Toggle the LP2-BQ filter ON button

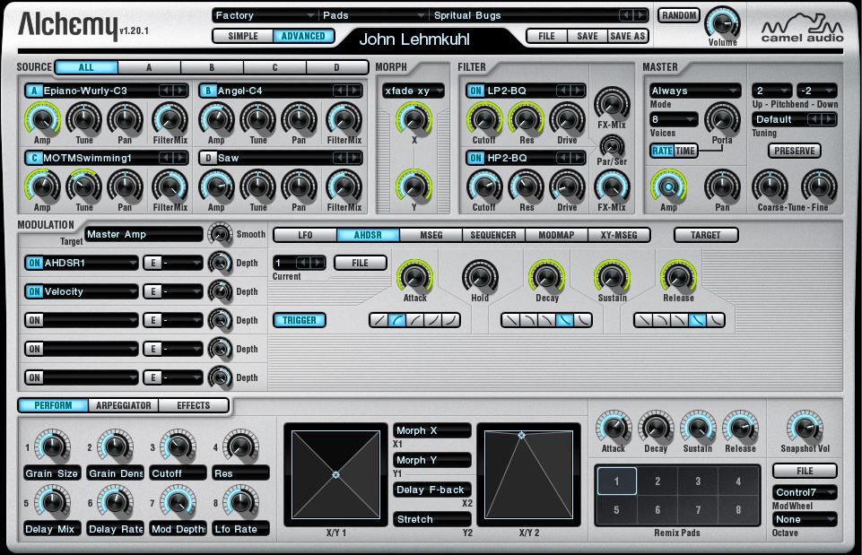tap(475, 91)
